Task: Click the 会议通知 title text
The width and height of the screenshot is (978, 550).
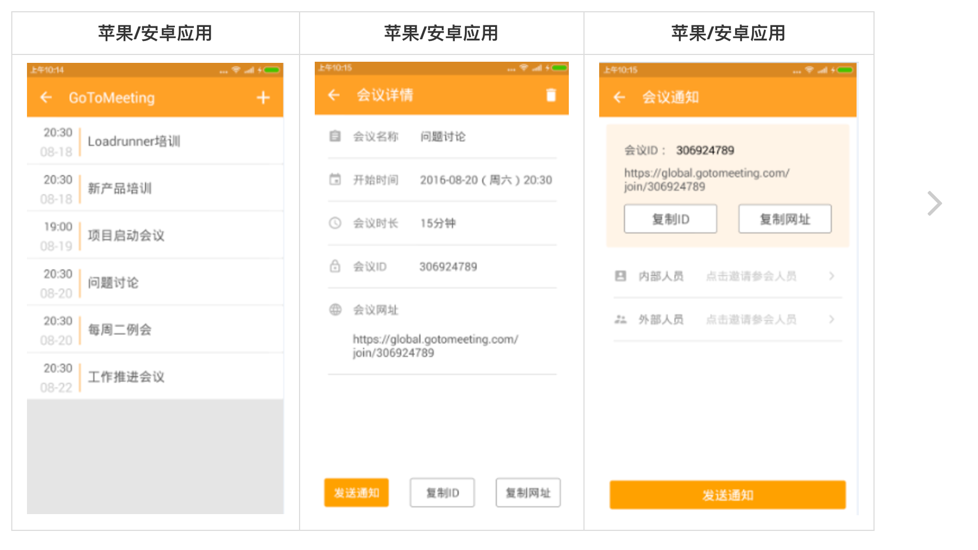Action: [671, 97]
